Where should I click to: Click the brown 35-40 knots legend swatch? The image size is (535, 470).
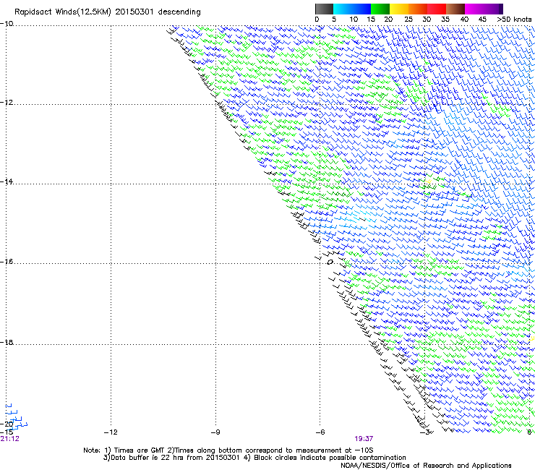tap(455, 9)
